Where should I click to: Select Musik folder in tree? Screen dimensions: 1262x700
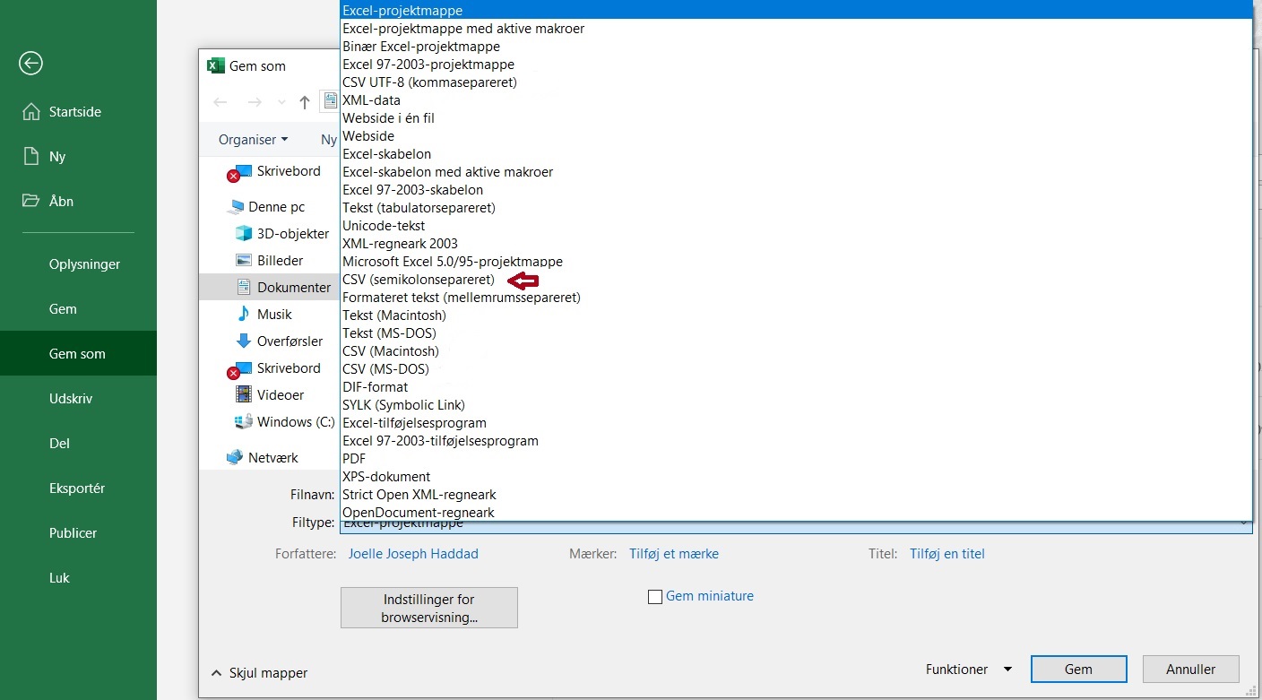(x=274, y=314)
